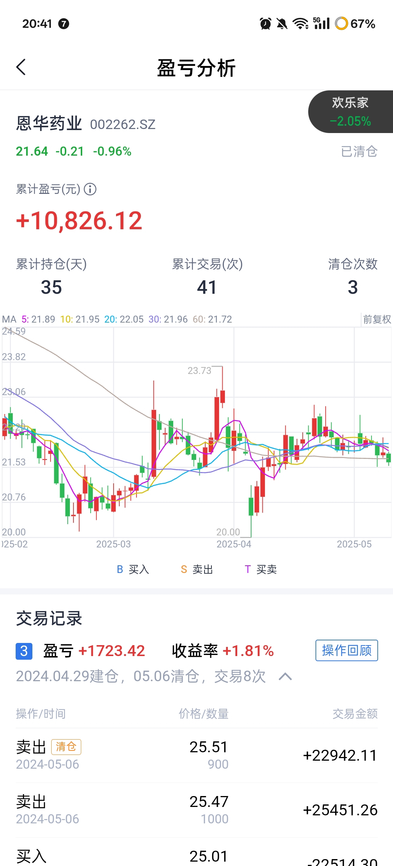The width and height of the screenshot is (393, 866).
Task: Open the cumulative profit info icon
Action: (90, 189)
